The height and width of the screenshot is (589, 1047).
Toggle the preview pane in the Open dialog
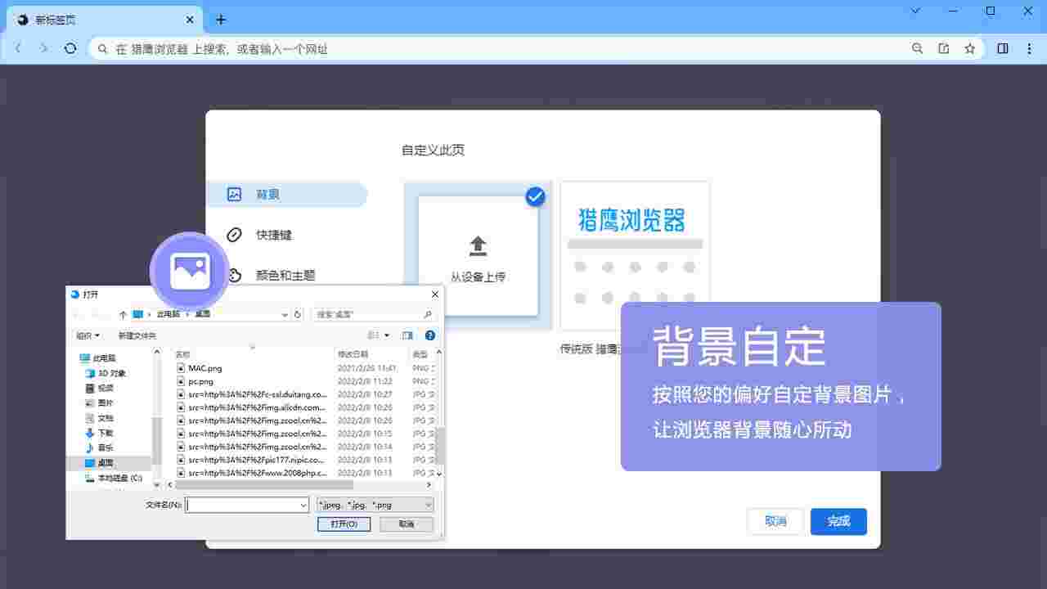pos(407,335)
